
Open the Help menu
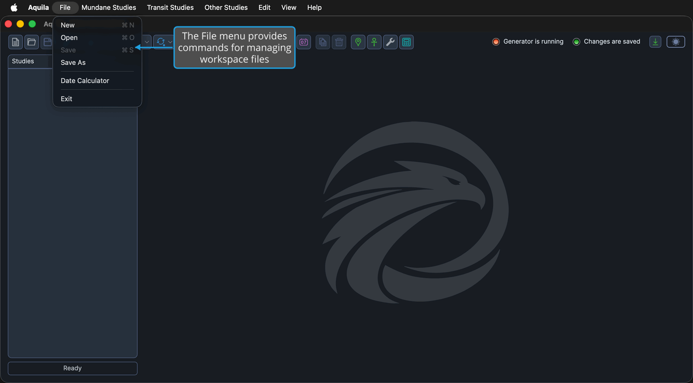[x=315, y=7]
